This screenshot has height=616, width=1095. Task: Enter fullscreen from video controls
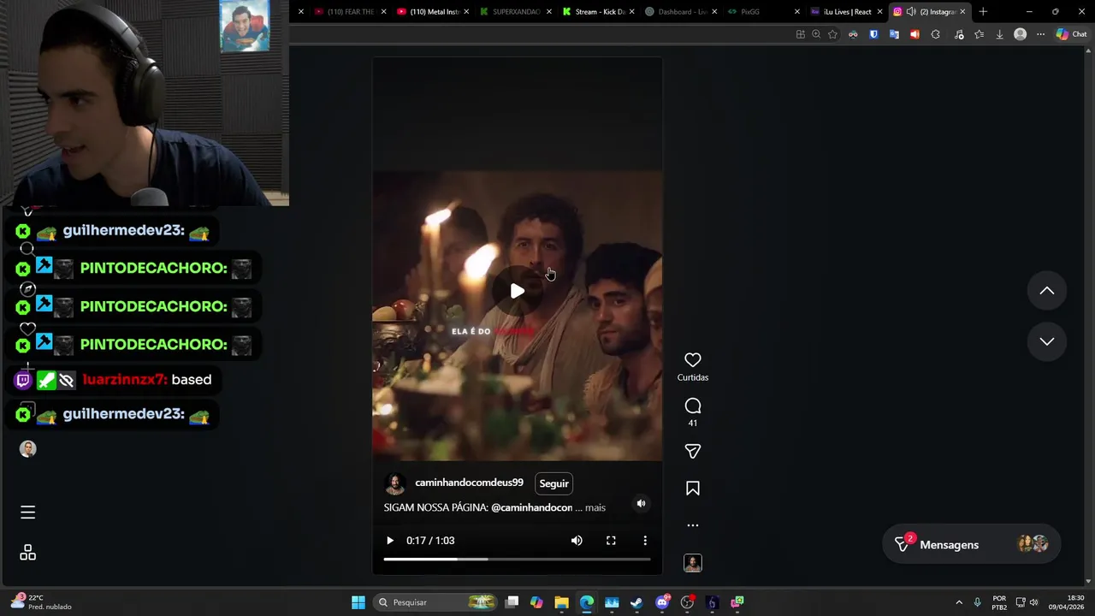[611, 541]
